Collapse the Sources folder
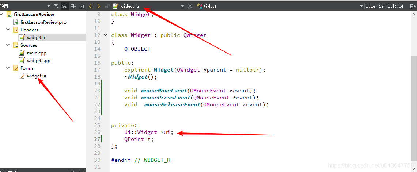 [8, 45]
